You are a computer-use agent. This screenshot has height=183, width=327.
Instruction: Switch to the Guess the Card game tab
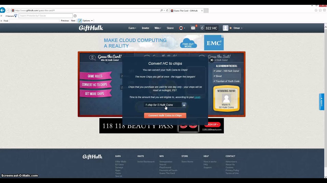pyautogui.click(x=107, y=58)
